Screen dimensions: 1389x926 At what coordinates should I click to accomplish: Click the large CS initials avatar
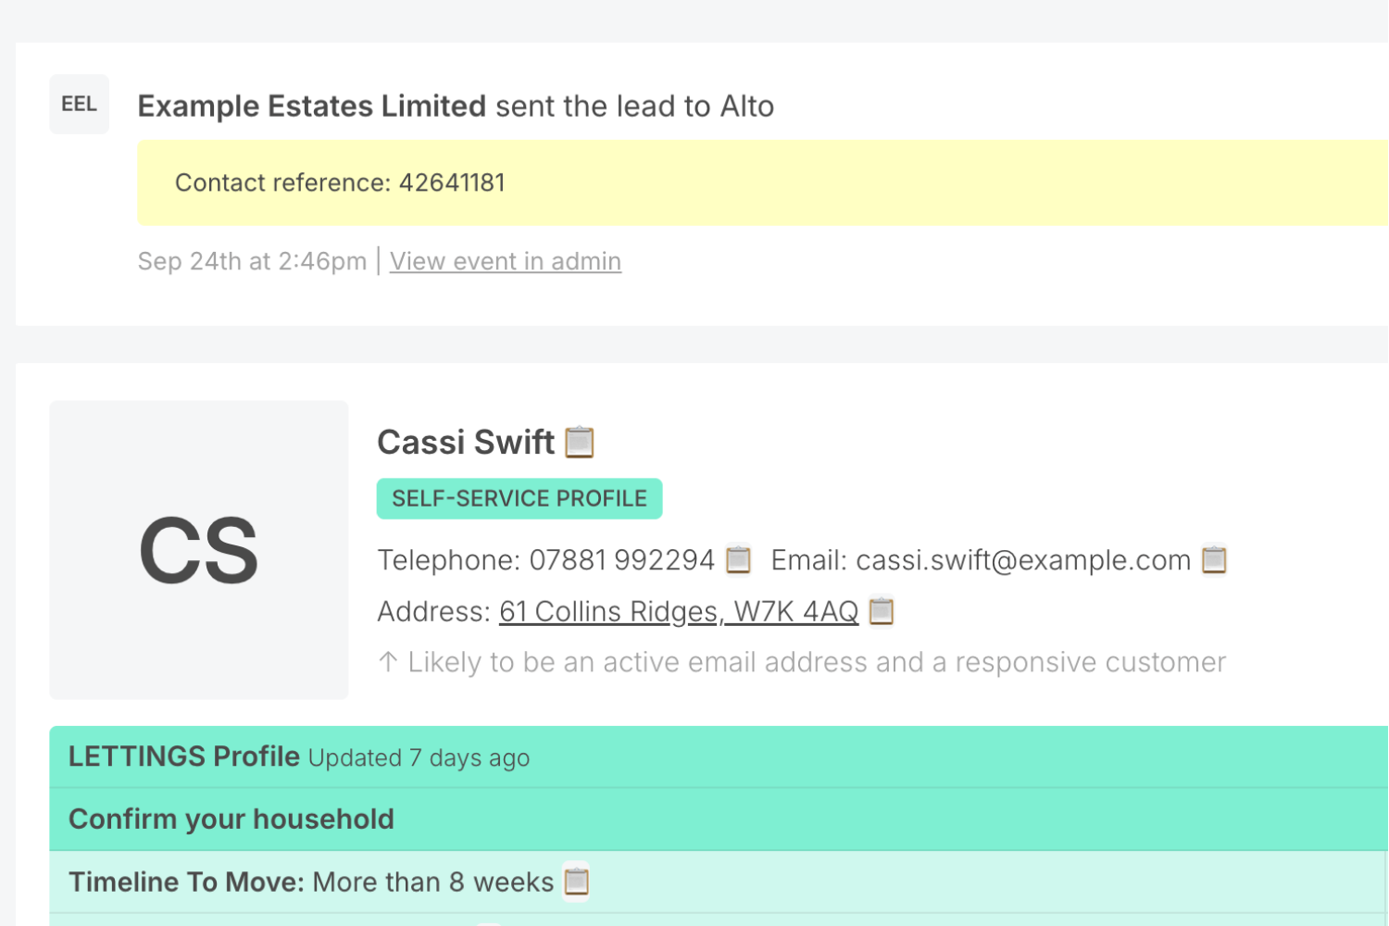point(198,550)
